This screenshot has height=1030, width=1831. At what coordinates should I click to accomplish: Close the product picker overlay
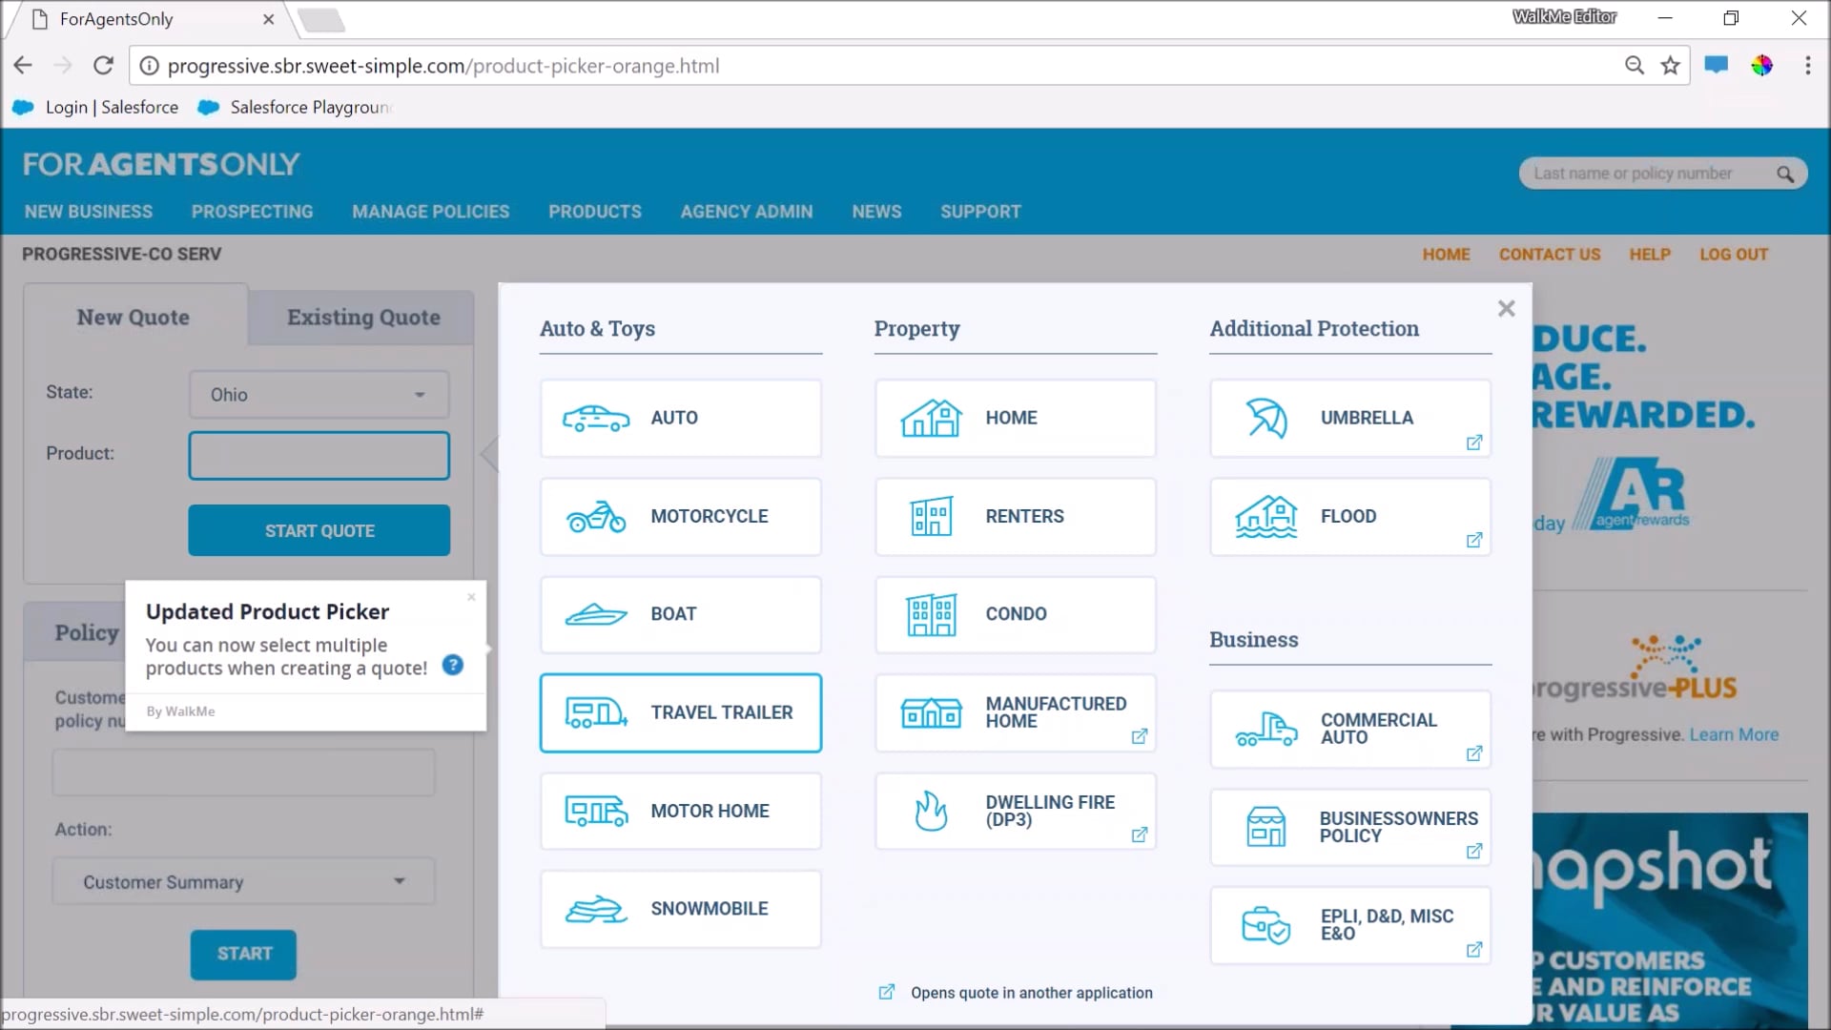tap(1506, 308)
